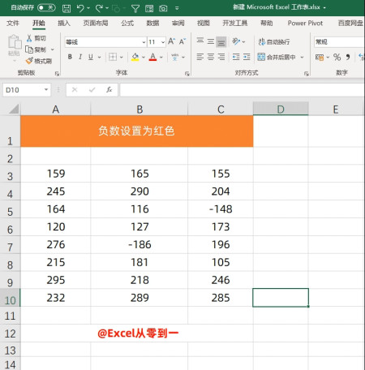Click Top Align icon
Viewport: 365px width, 370px height.
(200, 41)
